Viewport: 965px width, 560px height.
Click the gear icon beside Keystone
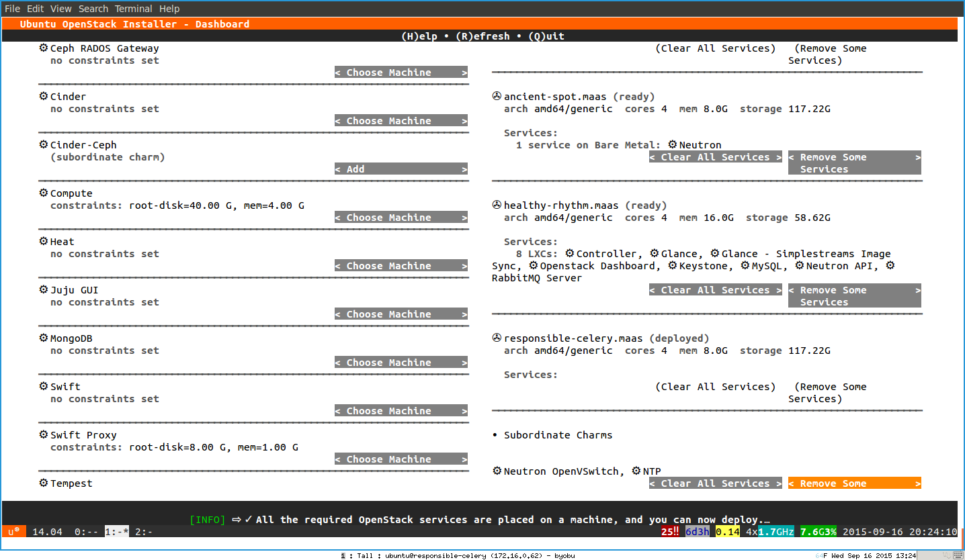673,266
